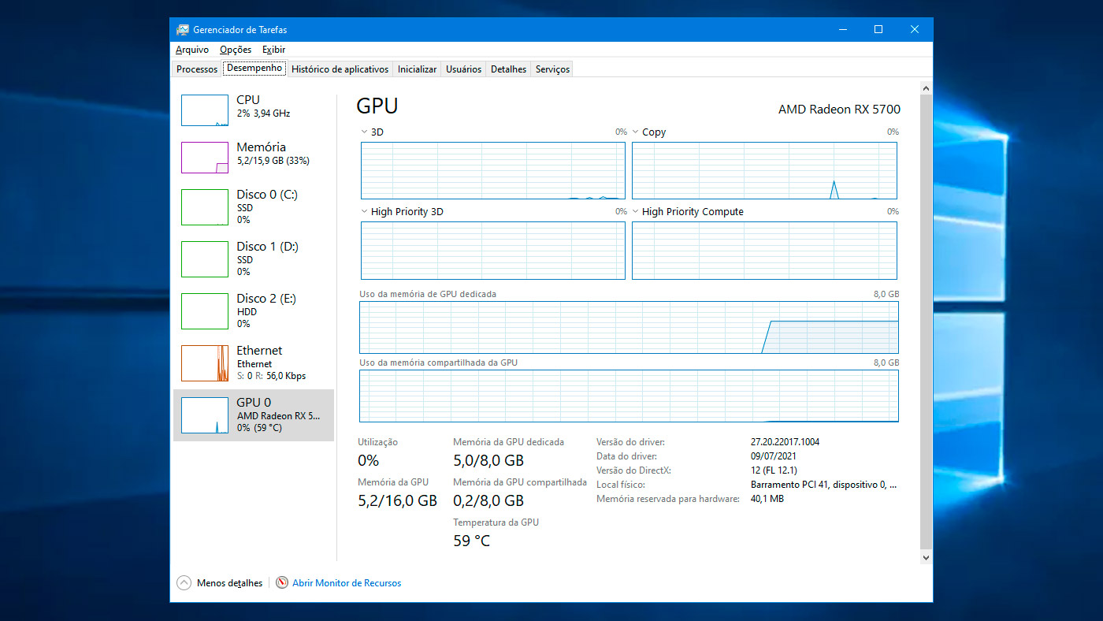Click the AMD Radeon RX 5700 heading

tap(839, 110)
